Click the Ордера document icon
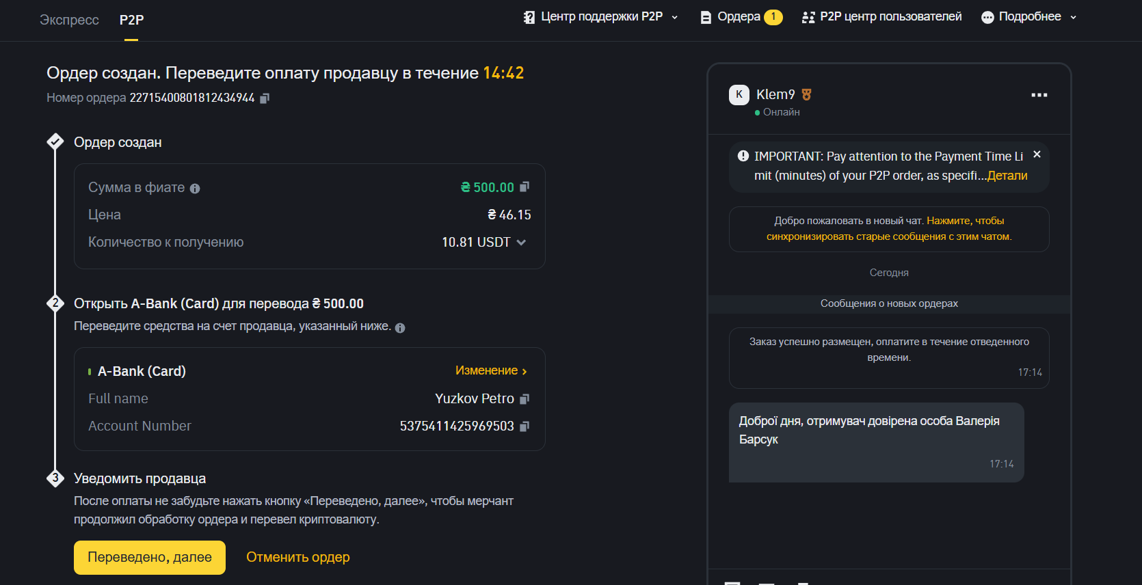The width and height of the screenshot is (1142, 585). pyautogui.click(x=706, y=17)
